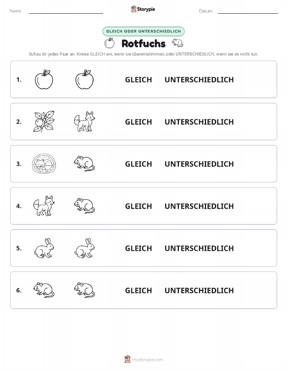Click the GLEICH ODER UNTERSCHIEDLICH badge
The image size is (287, 371).
pyautogui.click(x=143, y=31)
